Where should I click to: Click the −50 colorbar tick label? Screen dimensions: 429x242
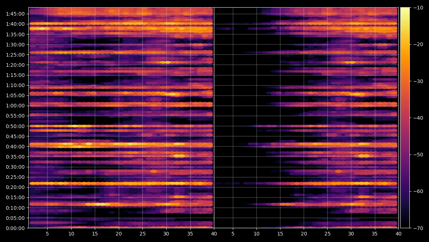tap(418, 155)
